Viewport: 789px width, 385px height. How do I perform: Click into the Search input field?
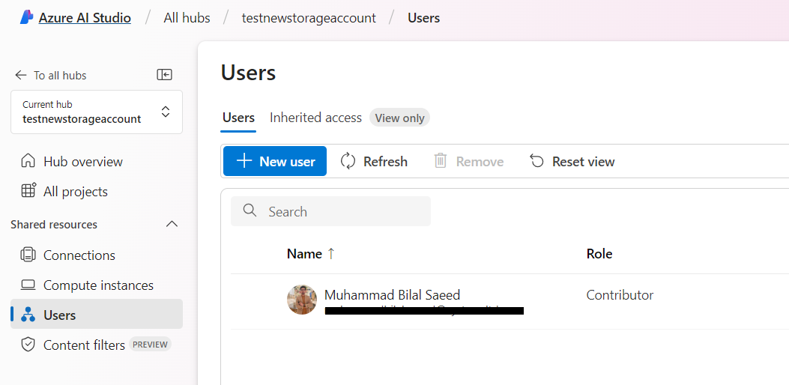(330, 211)
